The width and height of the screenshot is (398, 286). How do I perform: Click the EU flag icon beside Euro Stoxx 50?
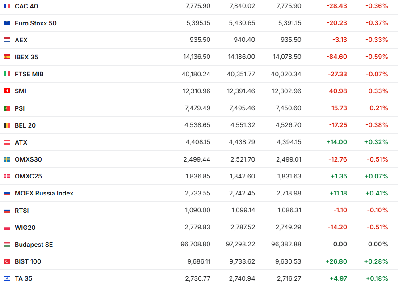point(7,23)
